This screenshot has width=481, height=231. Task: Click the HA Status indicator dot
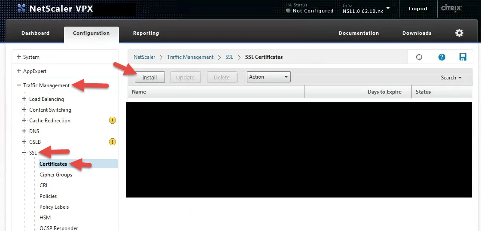pos(288,11)
